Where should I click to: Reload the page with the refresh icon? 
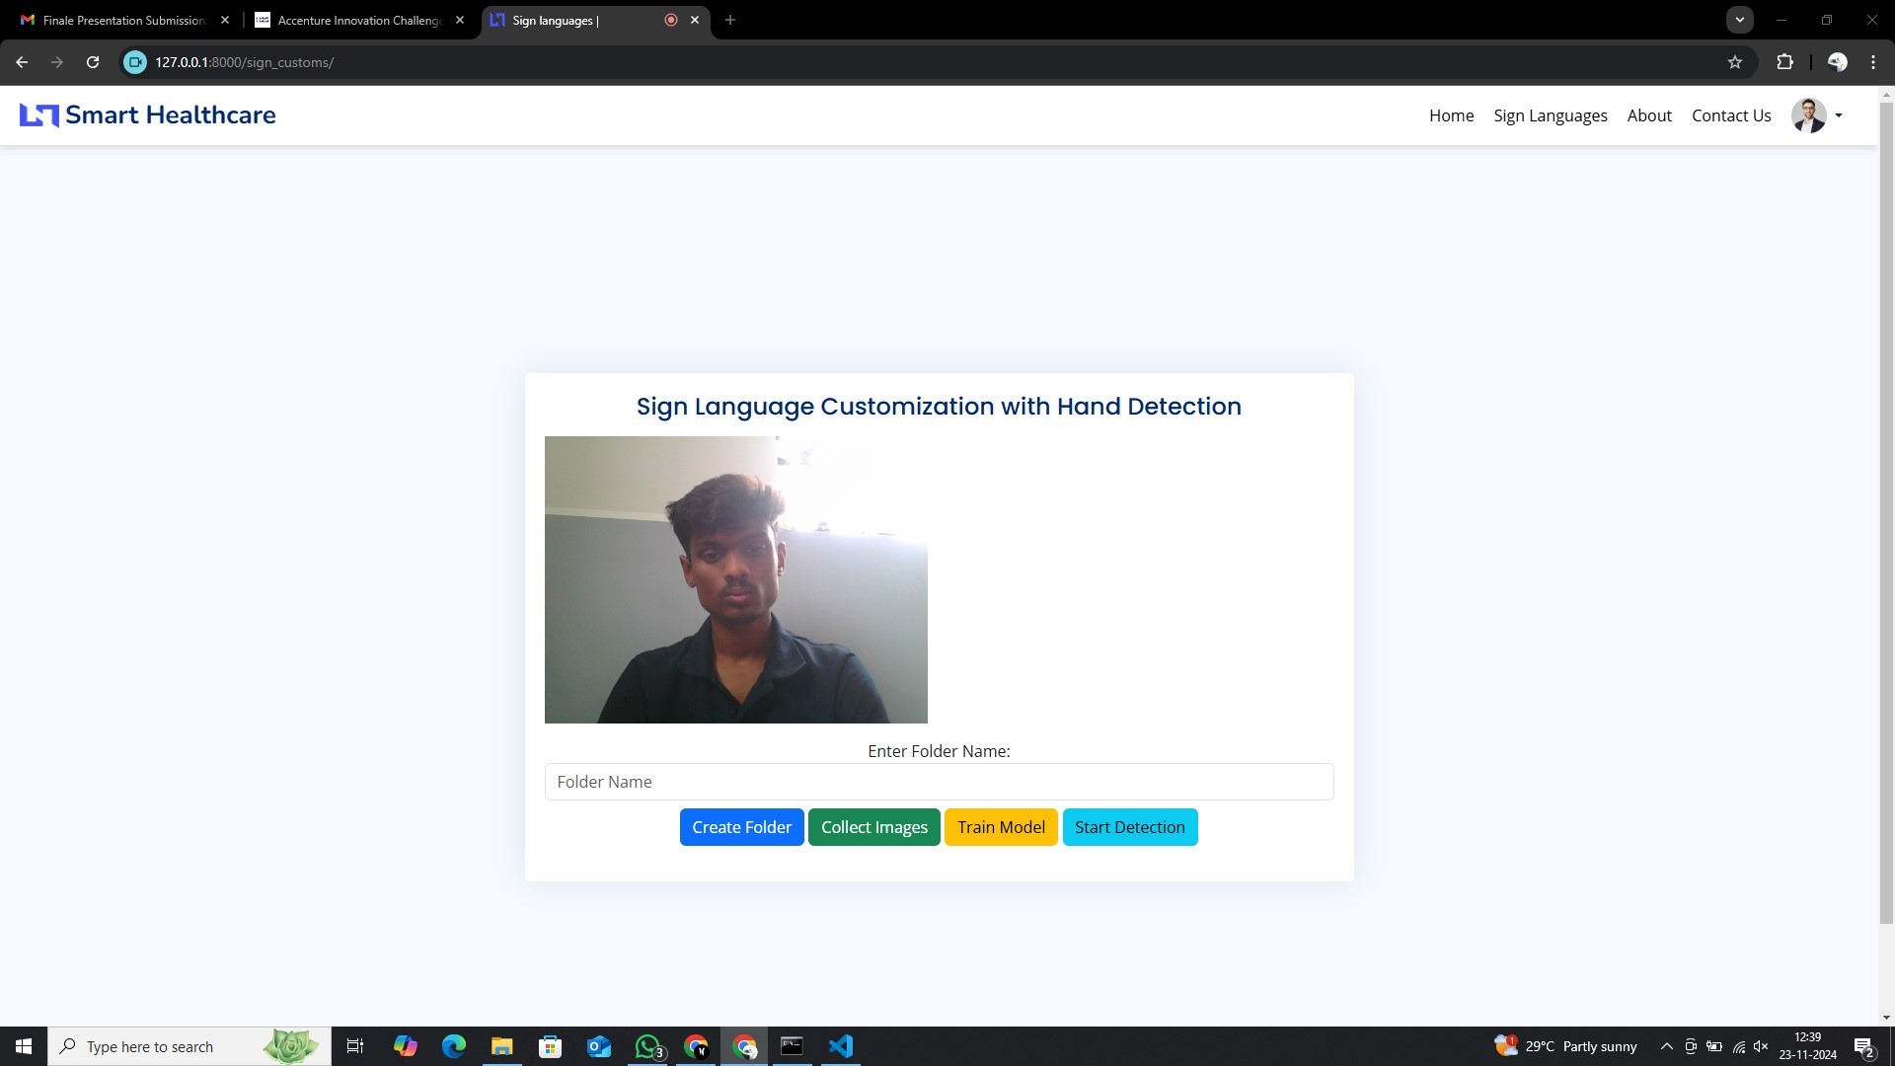coord(93,62)
